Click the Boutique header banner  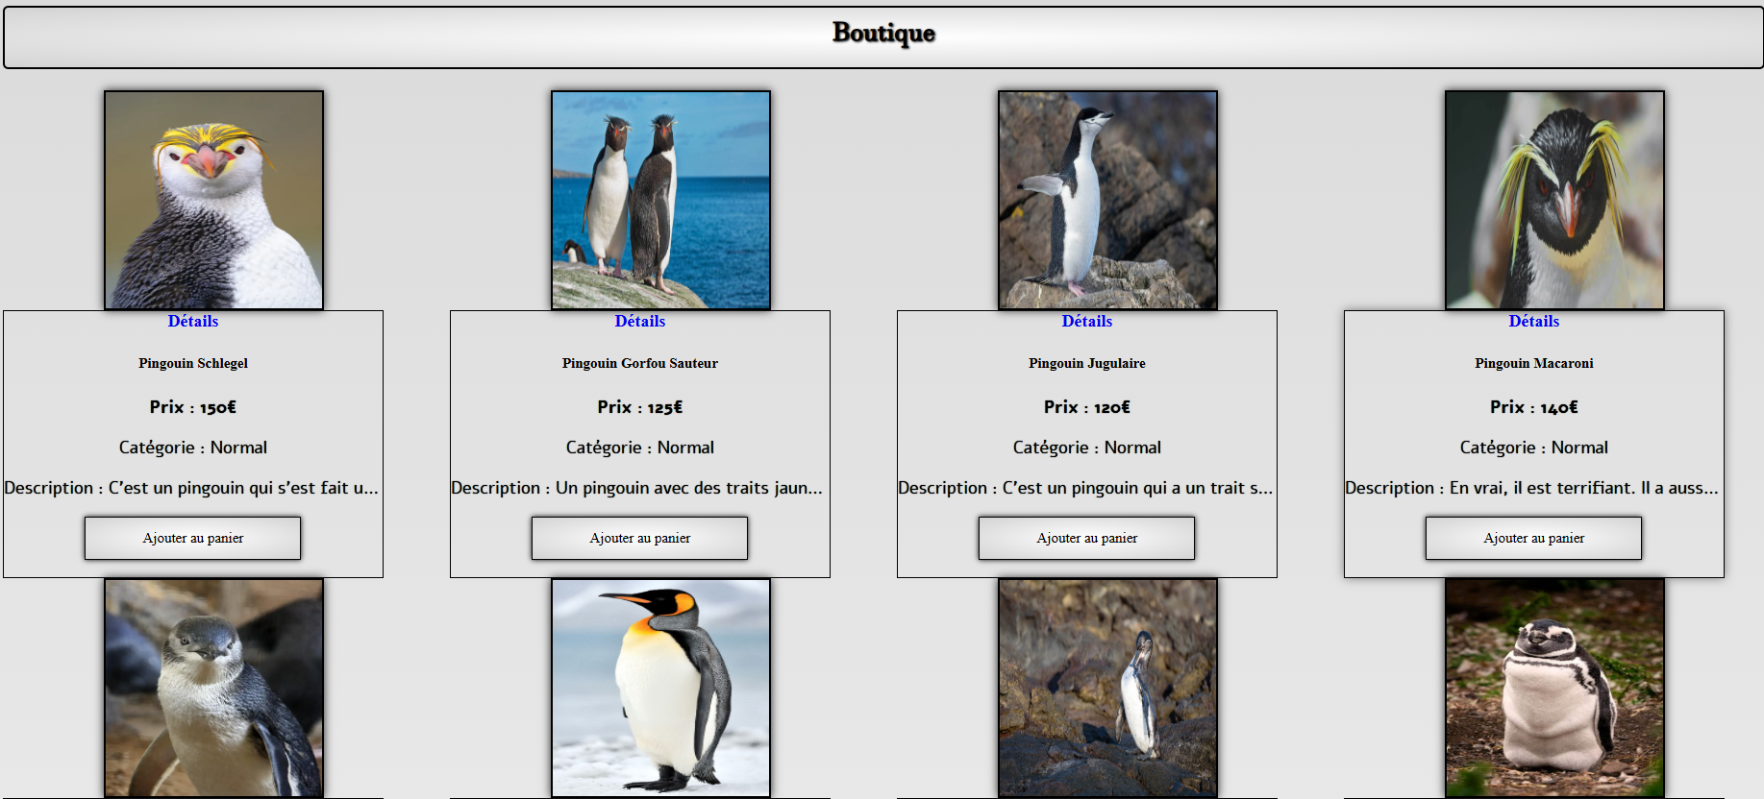(x=882, y=36)
